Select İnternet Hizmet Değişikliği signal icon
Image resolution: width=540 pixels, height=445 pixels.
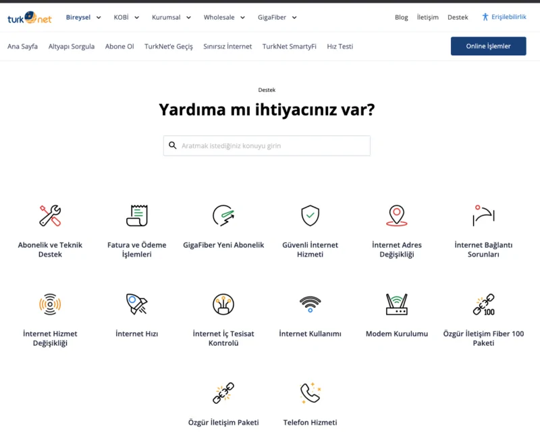tap(50, 304)
